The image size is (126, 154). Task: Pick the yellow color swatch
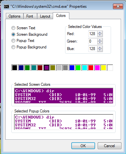pos(104,68)
